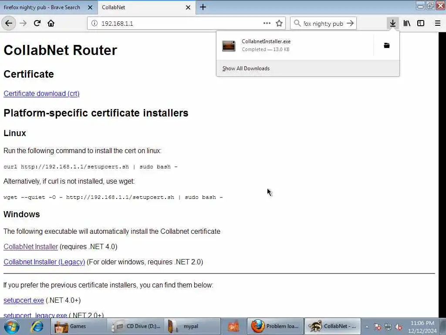Screen dimensions: 446x335
Task: Open the Action Center flag icon
Action: pos(378,327)
